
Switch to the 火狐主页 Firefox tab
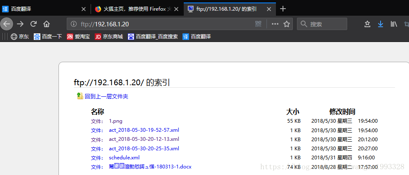[x=137, y=9]
